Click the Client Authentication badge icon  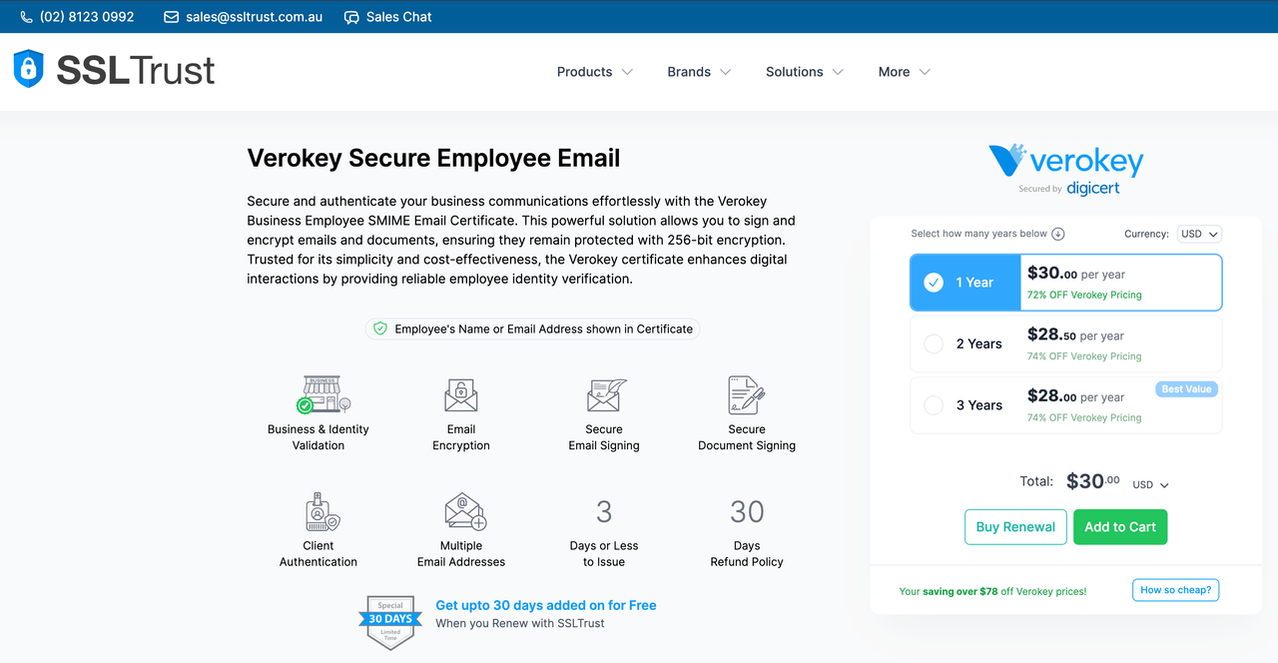tap(320, 512)
